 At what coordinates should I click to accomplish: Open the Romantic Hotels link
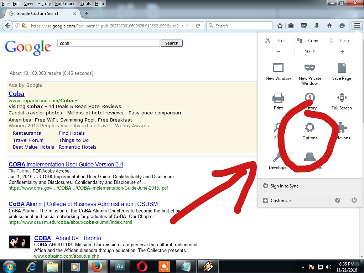[x=78, y=147]
